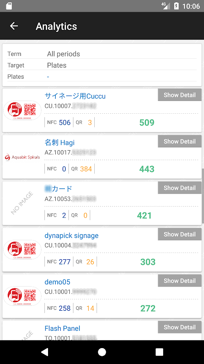This screenshot has height=364, width=204.
Task: Tap the Android home circle button
Action: coord(102,352)
